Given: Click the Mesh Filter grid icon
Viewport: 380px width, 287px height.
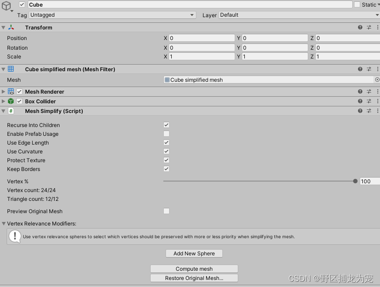Looking at the screenshot, I should pos(10,69).
